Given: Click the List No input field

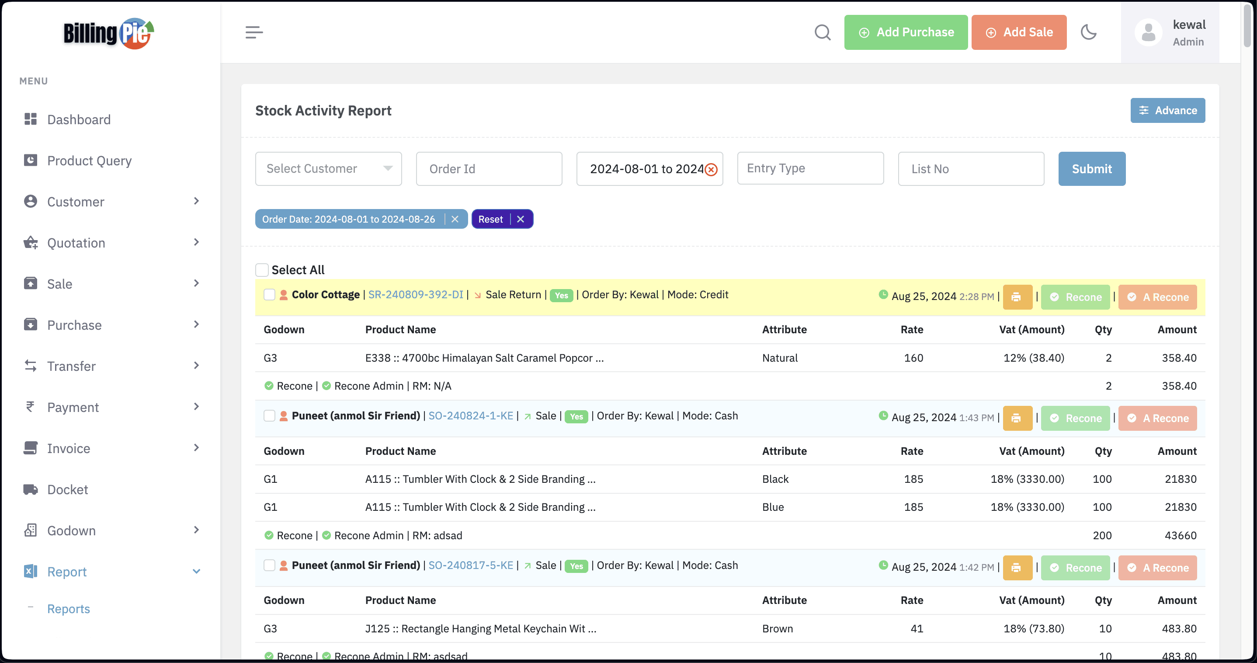Looking at the screenshot, I should pyautogui.click(x=971, y=168).
